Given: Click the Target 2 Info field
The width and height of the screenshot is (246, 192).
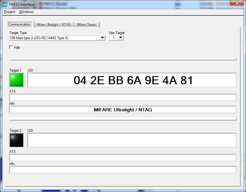Looking at the screenshot, I should pos(123,170).
